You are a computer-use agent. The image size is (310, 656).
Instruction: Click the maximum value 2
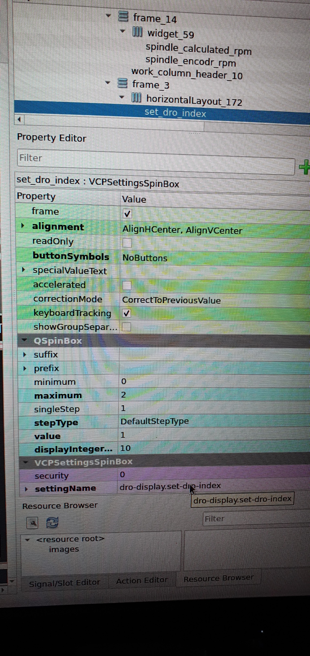pyautogui.click(x=123, y=395)
